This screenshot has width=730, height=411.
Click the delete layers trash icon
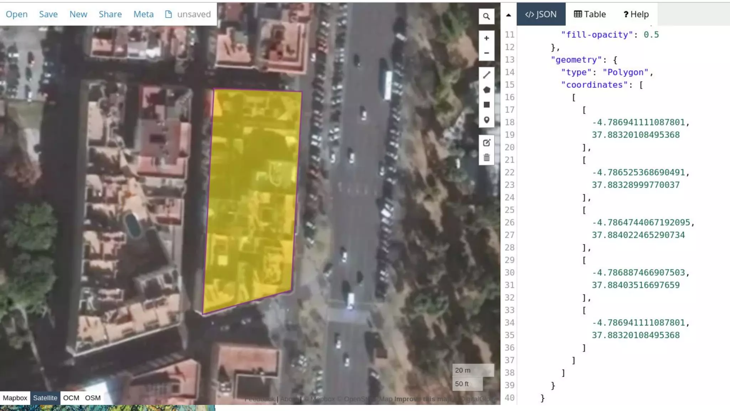[486, 158]
